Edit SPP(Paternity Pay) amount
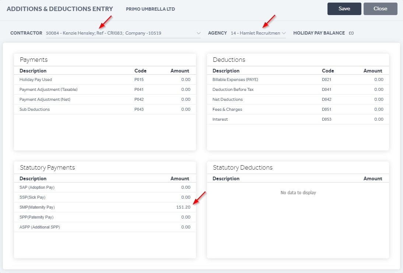Image resolution: width=403 pixels, height=273 pixels. point(186,217)
